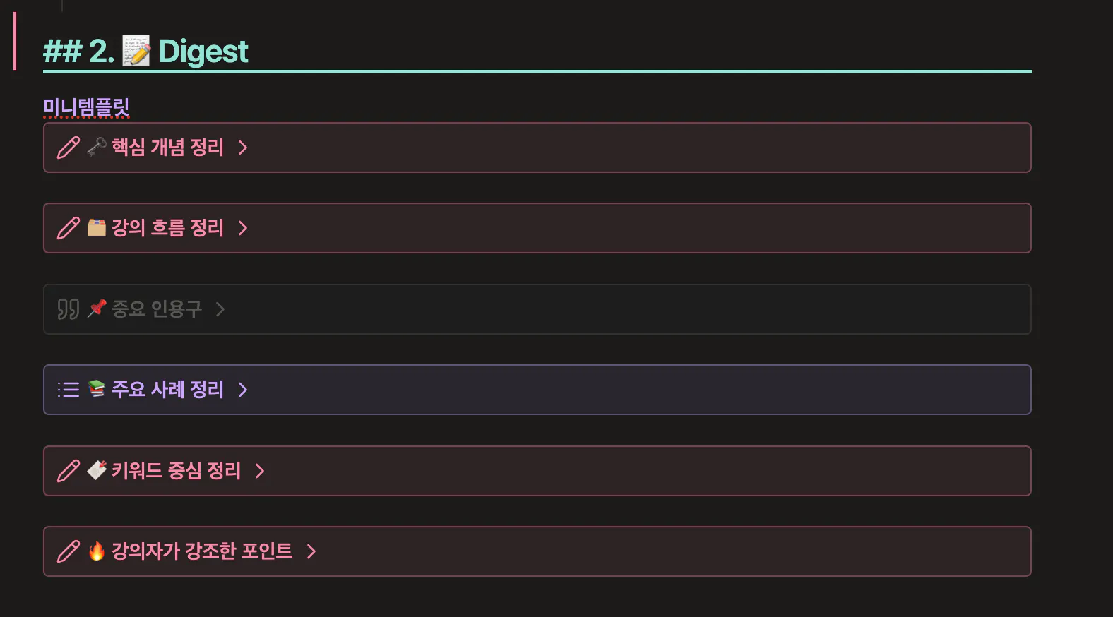This screenshot has width=1113, height=617.
Task: Click the 키워드 중심 정리 callout title
Action: point(176,471)
